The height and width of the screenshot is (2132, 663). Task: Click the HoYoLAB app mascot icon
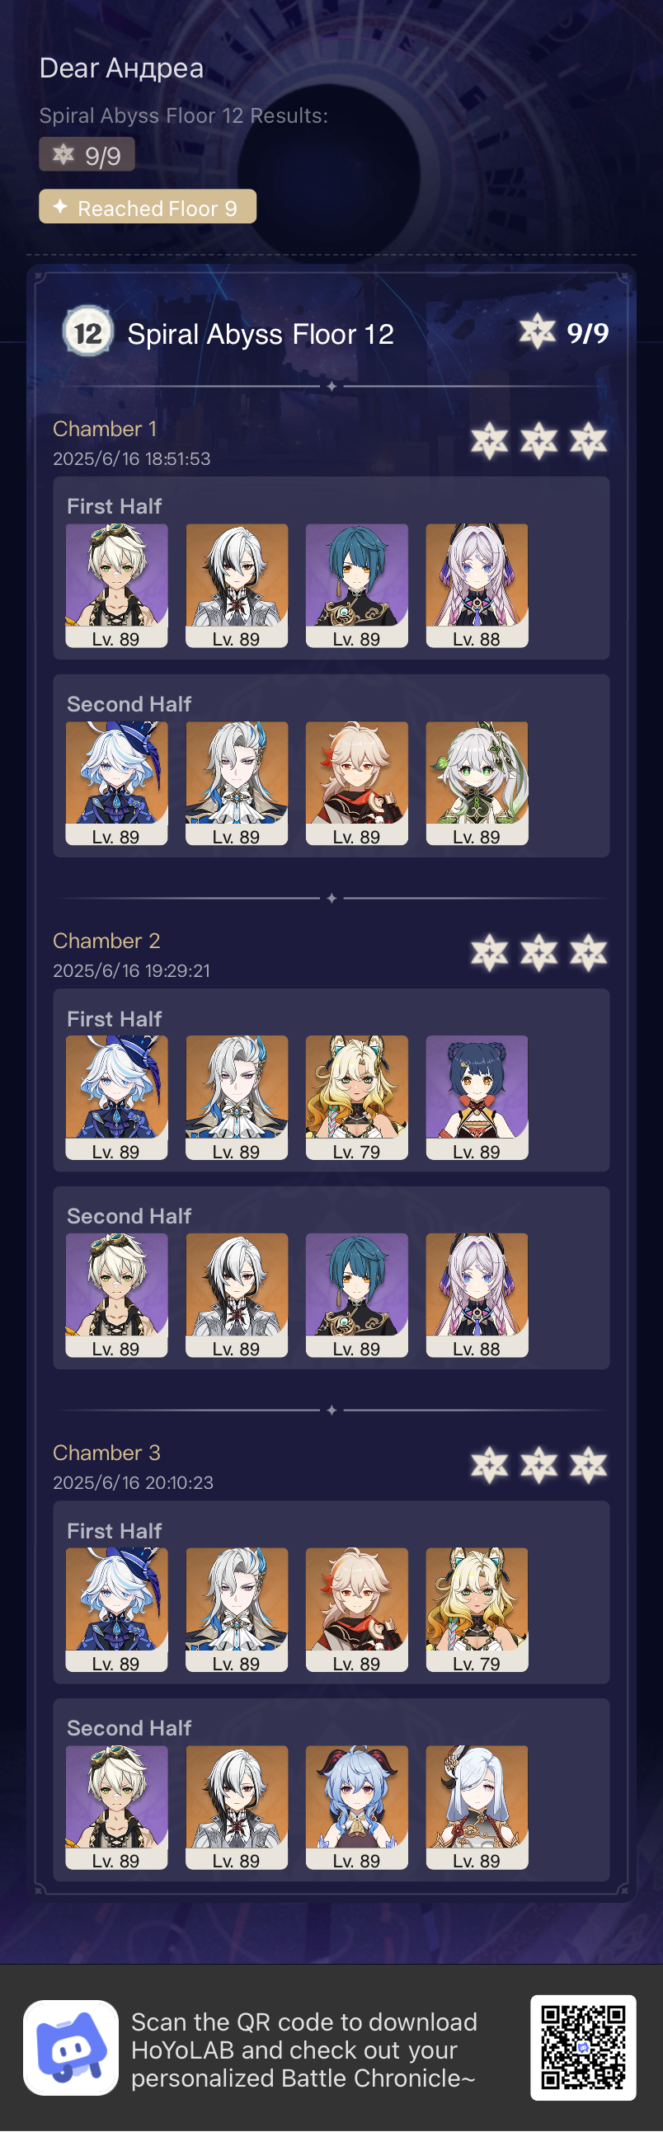coord(70,2049)
